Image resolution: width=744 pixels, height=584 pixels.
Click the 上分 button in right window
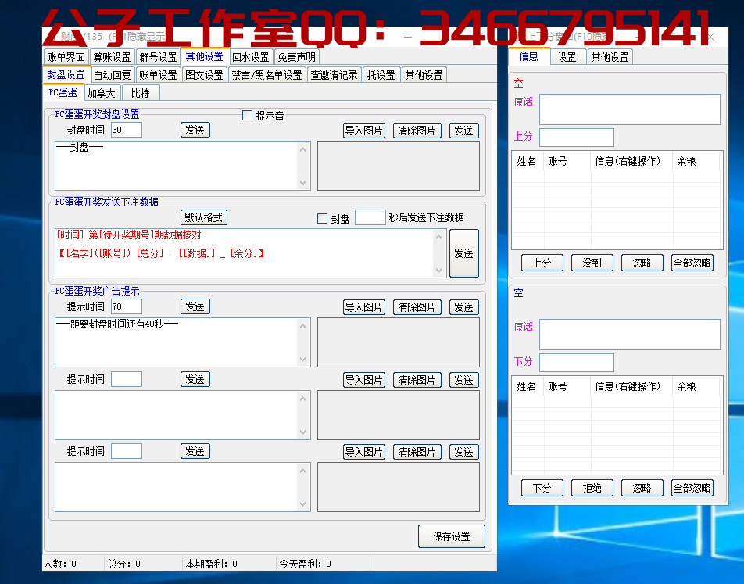click(x=542, y=263)
